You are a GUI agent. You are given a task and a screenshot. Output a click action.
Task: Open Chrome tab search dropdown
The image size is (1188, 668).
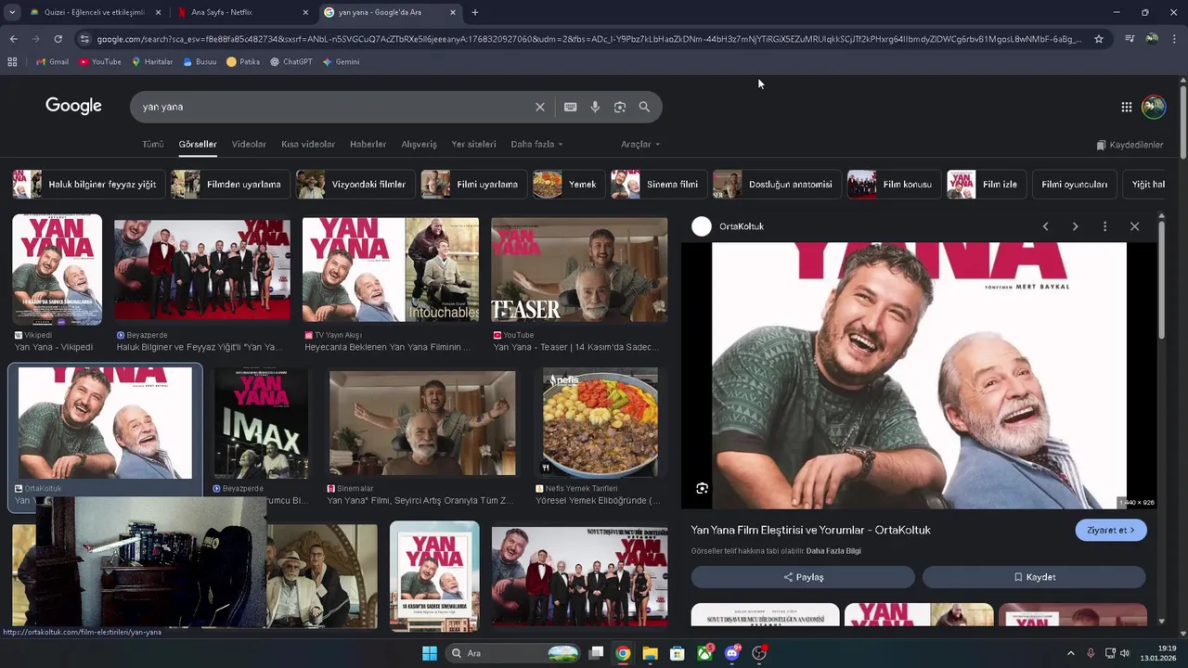pyautogui.click(x=11, y=12)
